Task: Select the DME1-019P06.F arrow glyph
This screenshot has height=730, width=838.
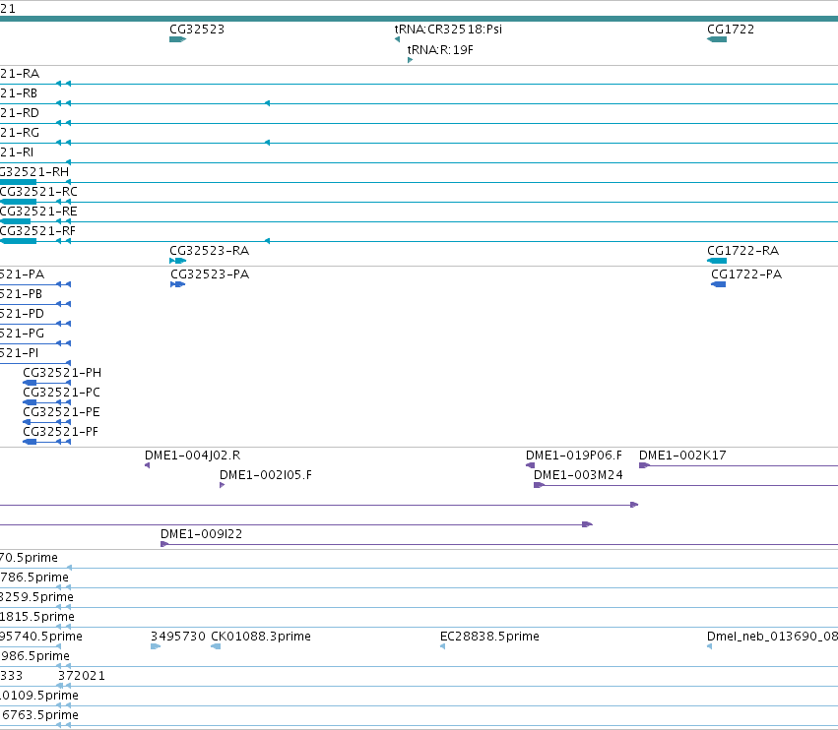Action: [x=530, y=465]
